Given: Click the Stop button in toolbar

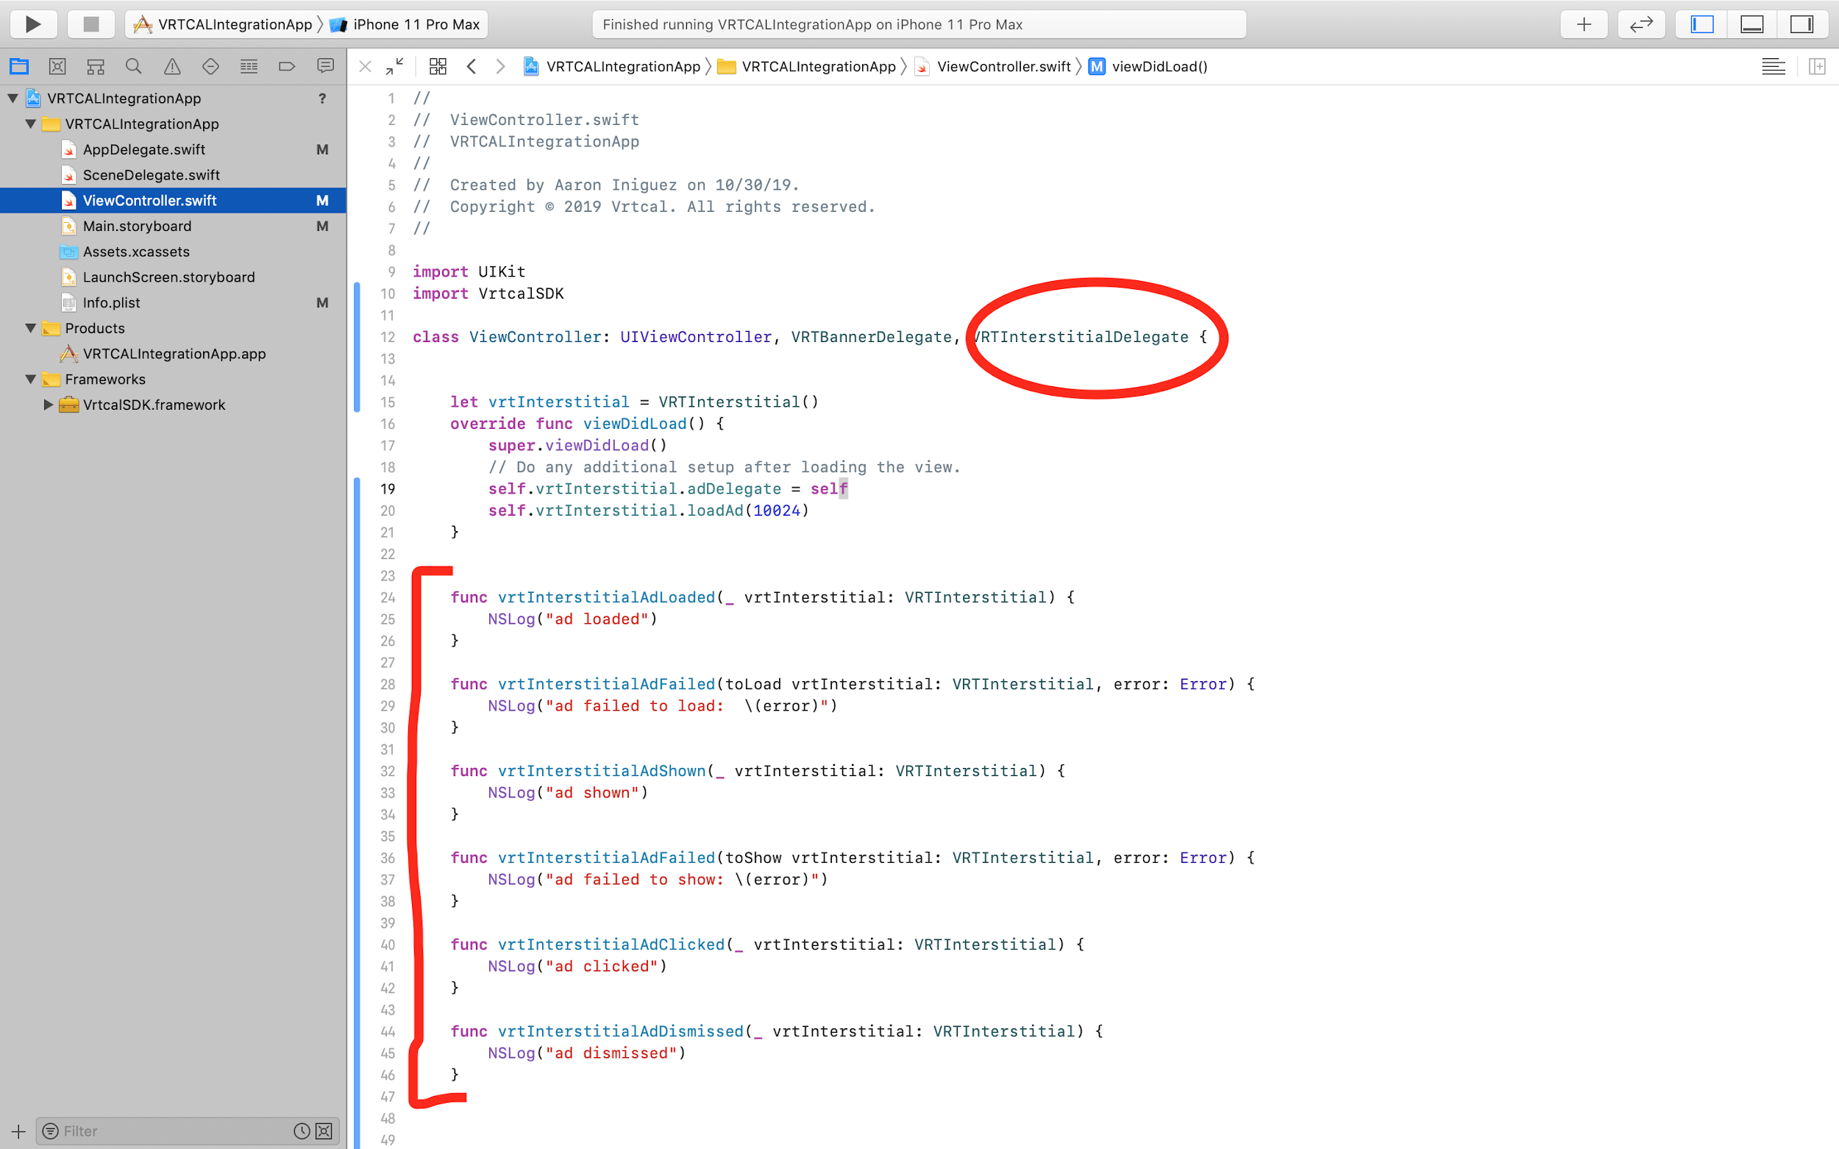Looking at the screenshot, I should (90, 24).
